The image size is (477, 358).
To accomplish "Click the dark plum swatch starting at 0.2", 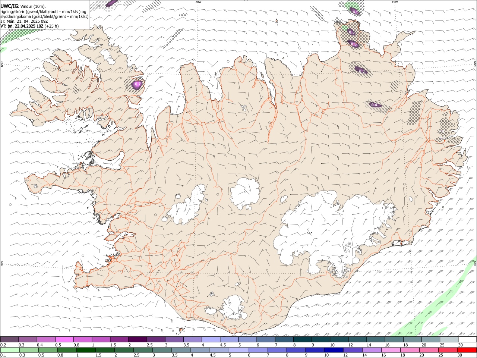I will click(9, 339).
